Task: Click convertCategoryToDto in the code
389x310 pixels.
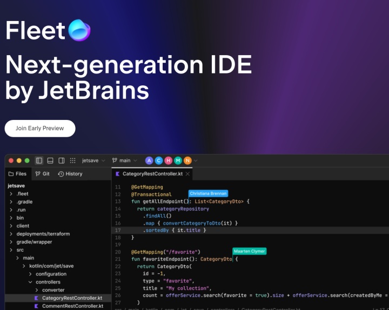Action: tap(192, 223)
